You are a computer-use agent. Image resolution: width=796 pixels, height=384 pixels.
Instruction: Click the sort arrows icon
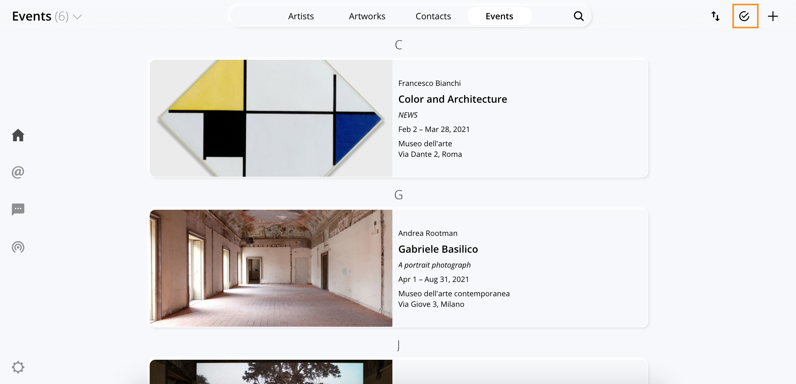716,16
